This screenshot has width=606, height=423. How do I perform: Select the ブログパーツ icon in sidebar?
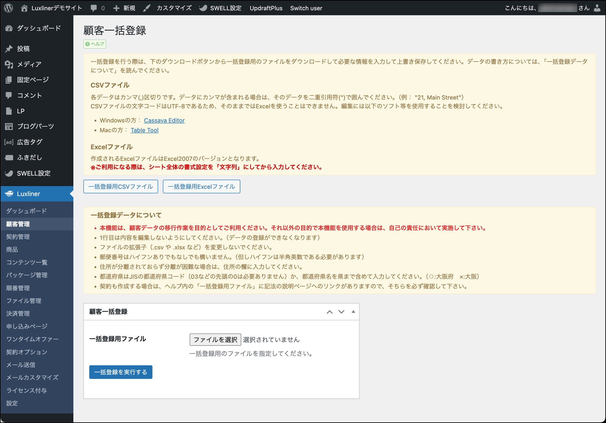coord(9,127)
